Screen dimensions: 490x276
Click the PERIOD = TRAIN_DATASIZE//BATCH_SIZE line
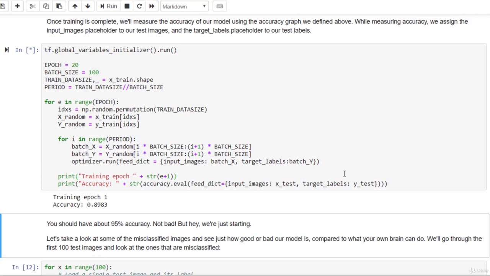pyautogui.click(x=104, y=87)
